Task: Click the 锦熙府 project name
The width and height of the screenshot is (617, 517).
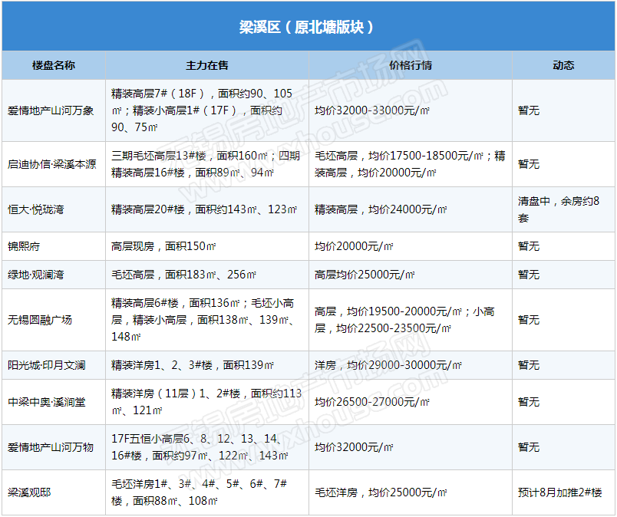Action: (24, 246)
